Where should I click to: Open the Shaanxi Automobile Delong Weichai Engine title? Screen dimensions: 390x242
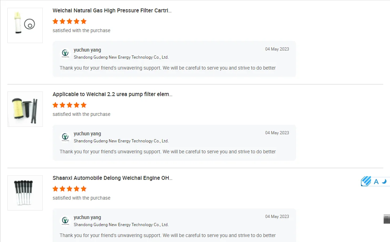tap(112, 178)
